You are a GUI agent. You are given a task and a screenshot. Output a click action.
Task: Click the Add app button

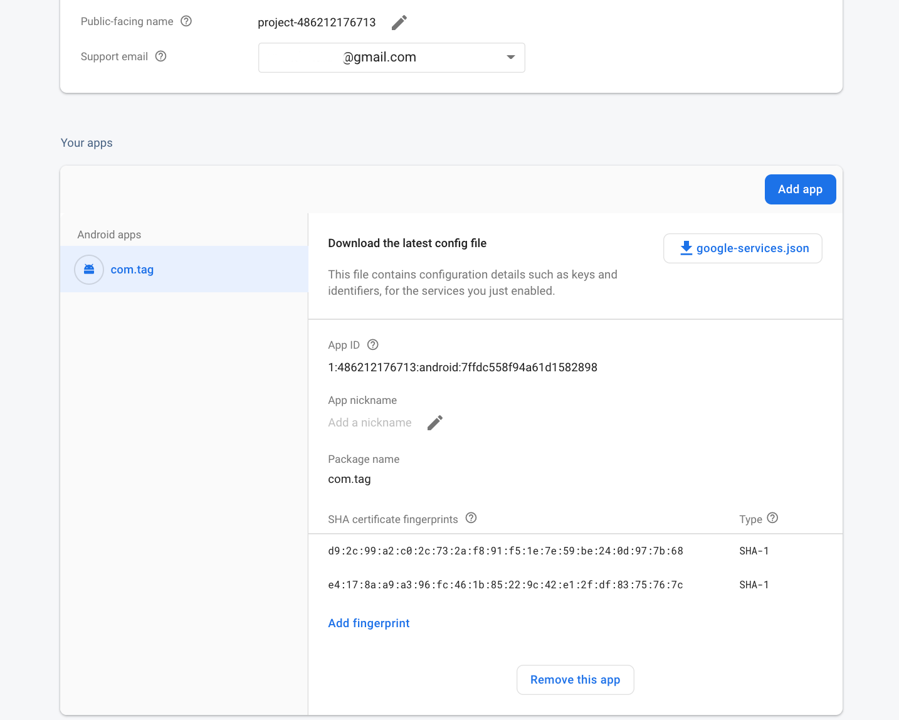tap(800, 189)
